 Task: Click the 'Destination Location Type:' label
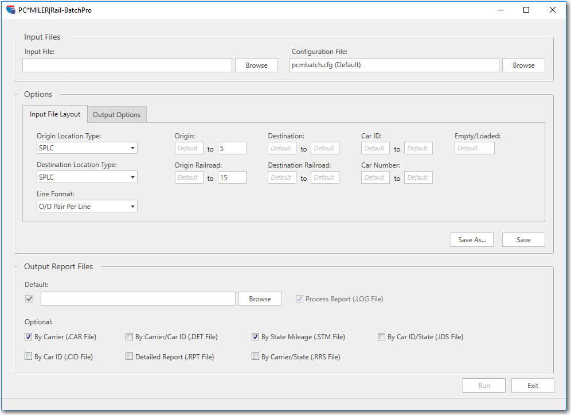click(x=77, y=165)
